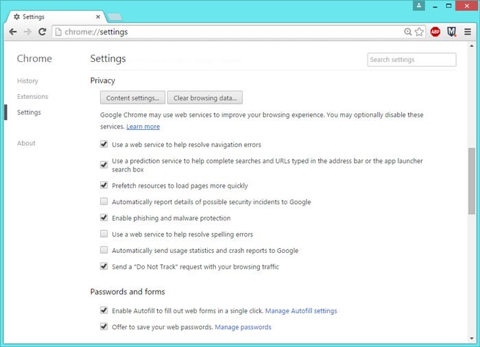The width and height of the screenshot is (480, 347).
Task: Uncheck the "Do Not Track" request option
Action: (x=104, y=267)
